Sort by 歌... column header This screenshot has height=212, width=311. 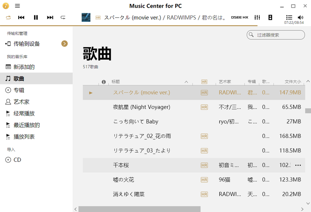[x=266, y=82]
